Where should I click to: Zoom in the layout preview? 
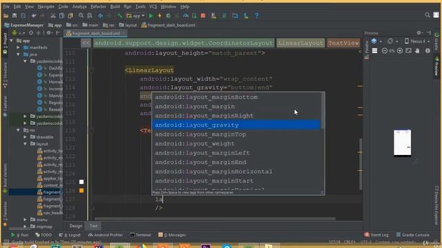click(x=400, y=50)
